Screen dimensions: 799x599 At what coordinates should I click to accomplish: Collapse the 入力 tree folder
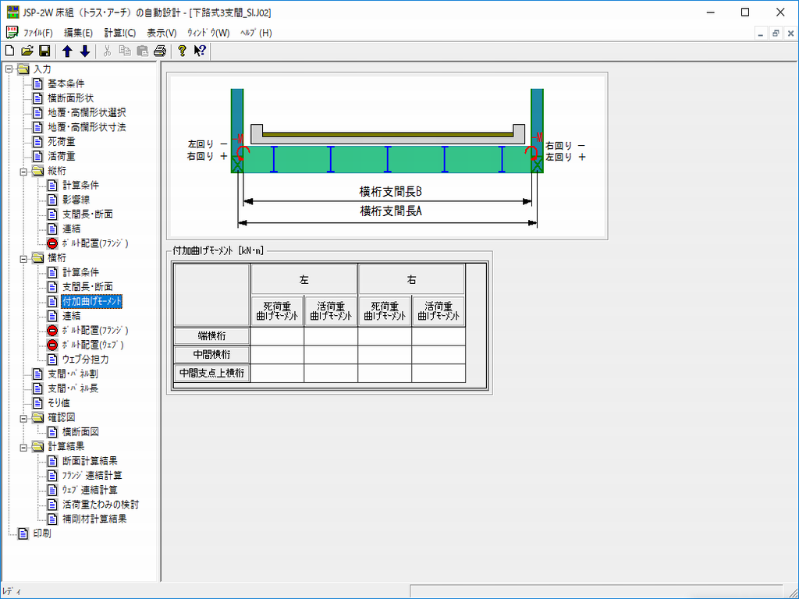tap(9, 69)
